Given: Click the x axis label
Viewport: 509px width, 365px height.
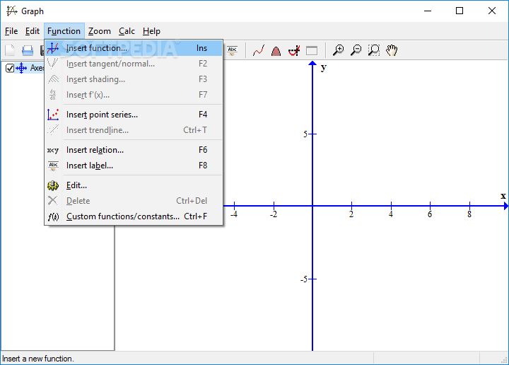Looking at the screenshot, I should [503, 196].
